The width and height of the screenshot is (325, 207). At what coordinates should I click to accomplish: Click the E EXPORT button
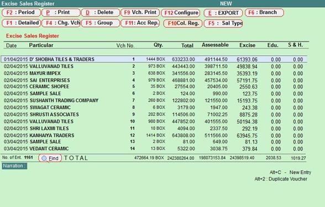[x=223, y=13]
